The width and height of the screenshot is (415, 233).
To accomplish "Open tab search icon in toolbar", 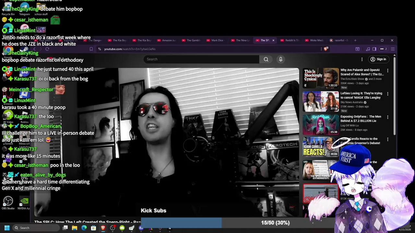I will 357,49.
